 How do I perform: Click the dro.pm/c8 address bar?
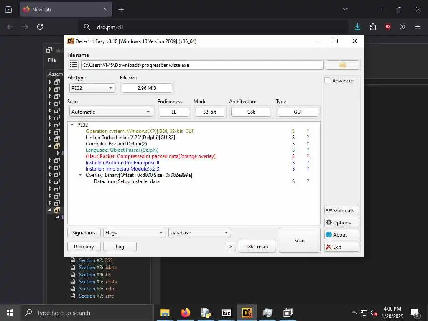pos(213,27)
